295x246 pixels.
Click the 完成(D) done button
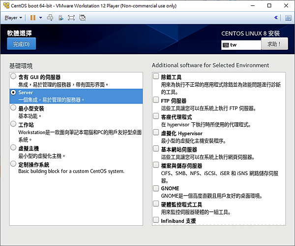tap(22, 44)
